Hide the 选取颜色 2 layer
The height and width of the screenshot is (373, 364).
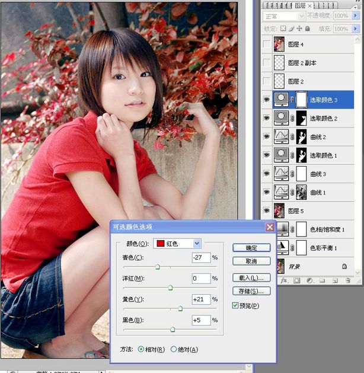[267, 118]
